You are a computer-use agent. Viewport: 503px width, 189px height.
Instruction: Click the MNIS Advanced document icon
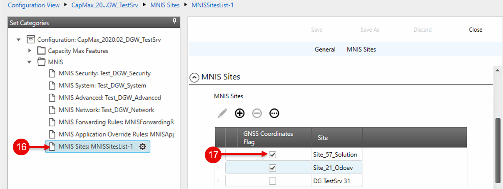pos(52,98)
